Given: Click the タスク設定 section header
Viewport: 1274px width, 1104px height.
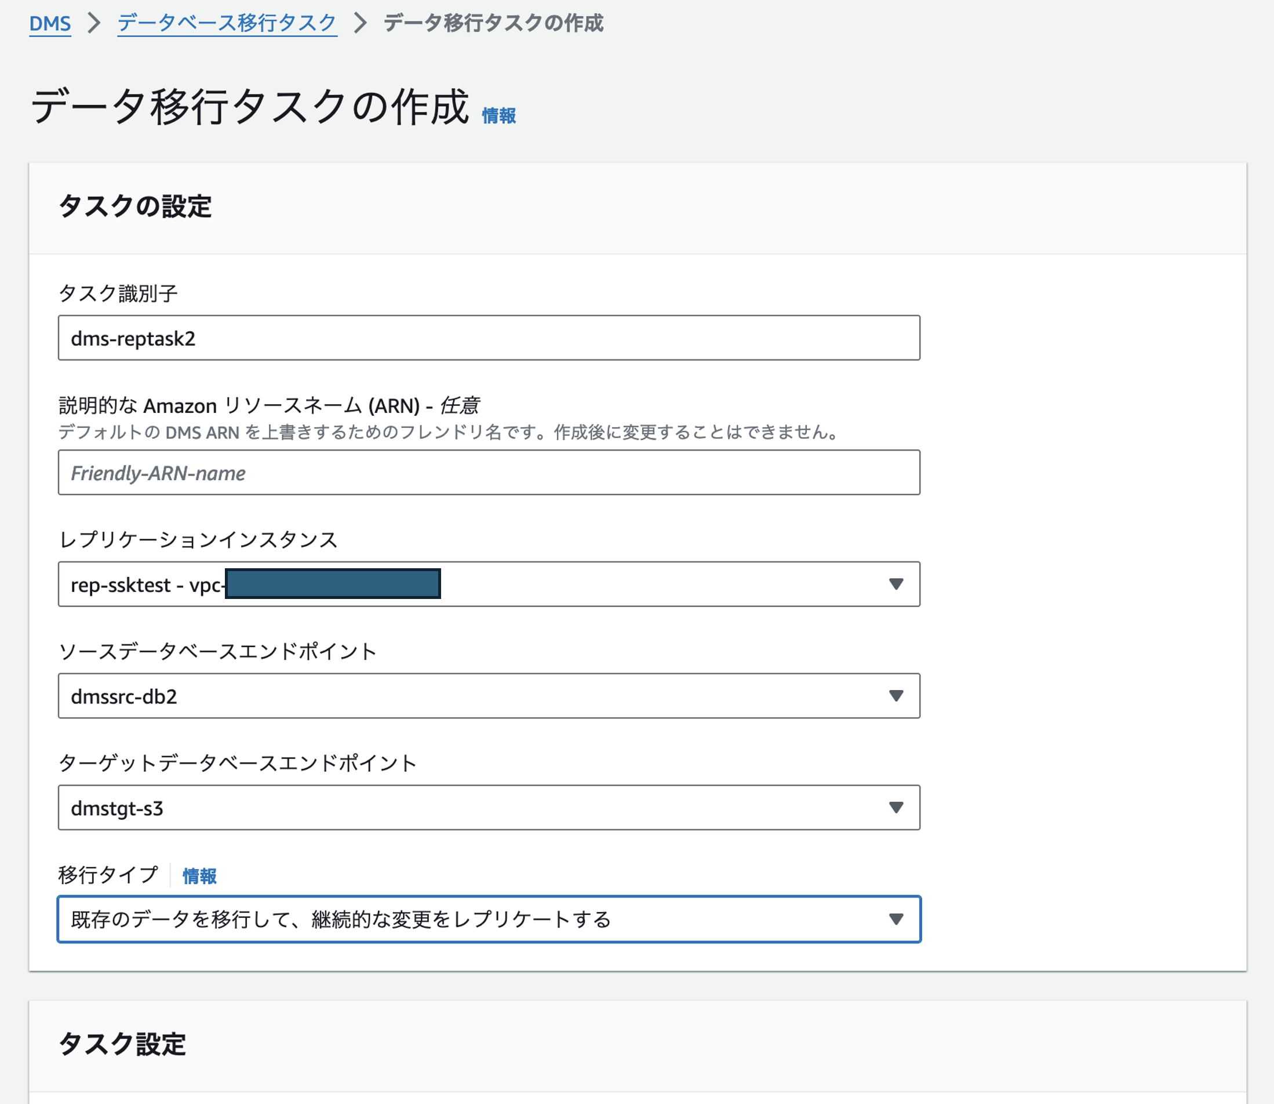Looking at the screenshot, I should tap(122, 1044).
